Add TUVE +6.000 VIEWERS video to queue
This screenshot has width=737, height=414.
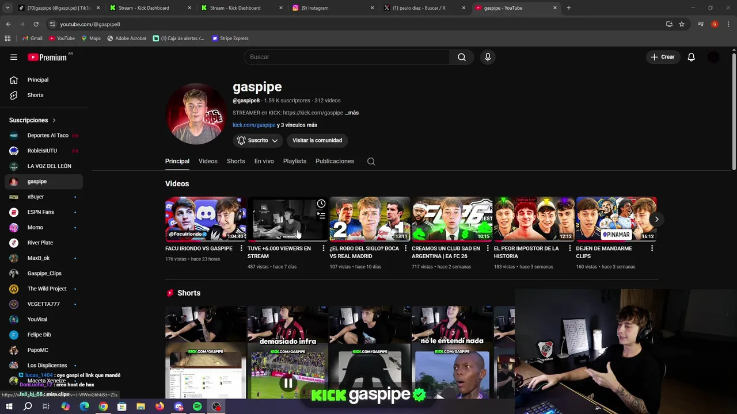click(x=321, y=216)
